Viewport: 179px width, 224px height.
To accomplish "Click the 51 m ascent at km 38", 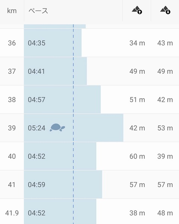I will (137, 100).
